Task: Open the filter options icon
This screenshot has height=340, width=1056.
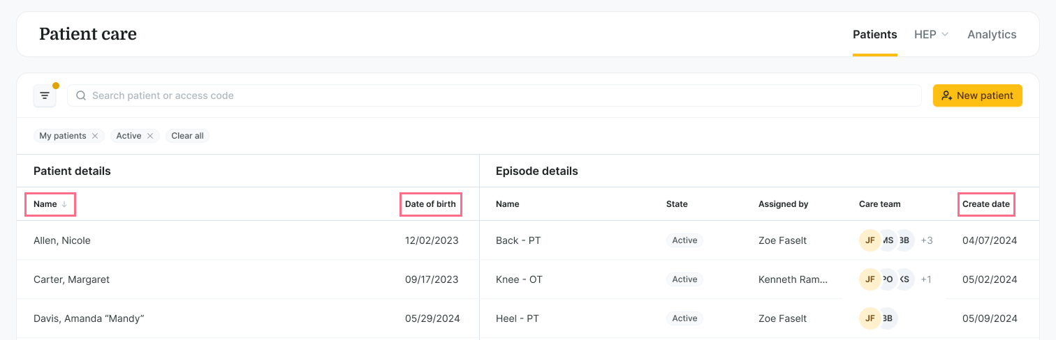Action: pos(45,95)
